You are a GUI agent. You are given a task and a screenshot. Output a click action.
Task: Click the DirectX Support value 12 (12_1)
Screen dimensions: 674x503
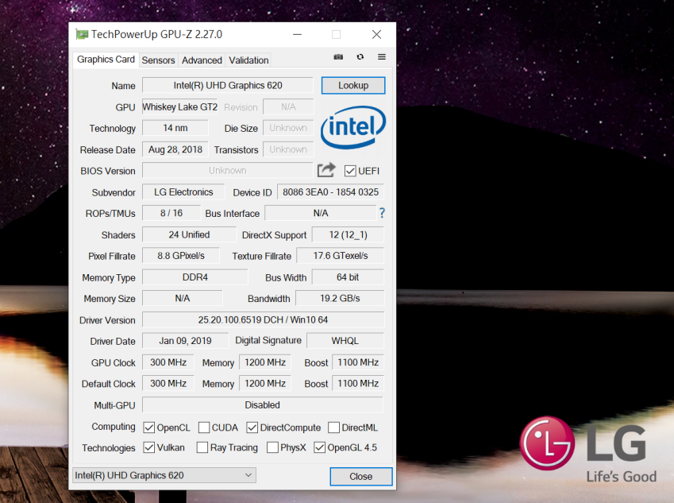click(348, 234)
